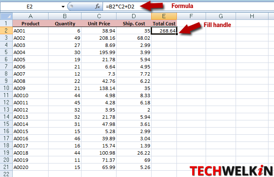This screenshot has height=177, width=274.
Task: Select product cell A0020
Action: tap(30, 167)
